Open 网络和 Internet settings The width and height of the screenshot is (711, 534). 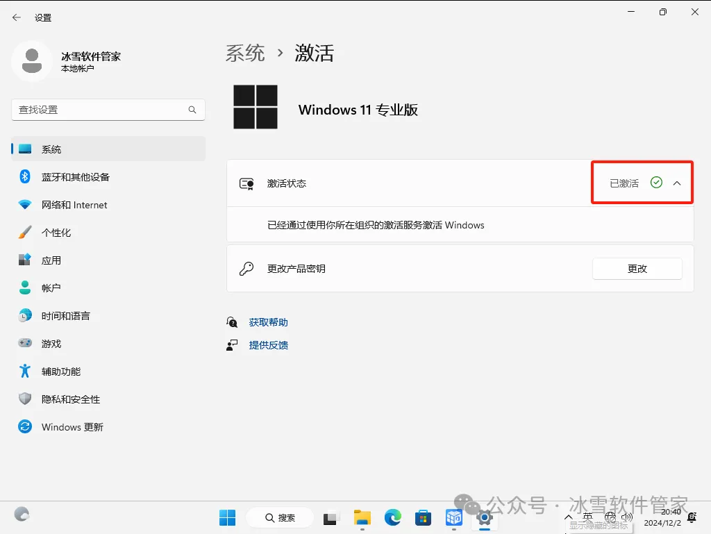pyautogui.click(x=108, y=205)
